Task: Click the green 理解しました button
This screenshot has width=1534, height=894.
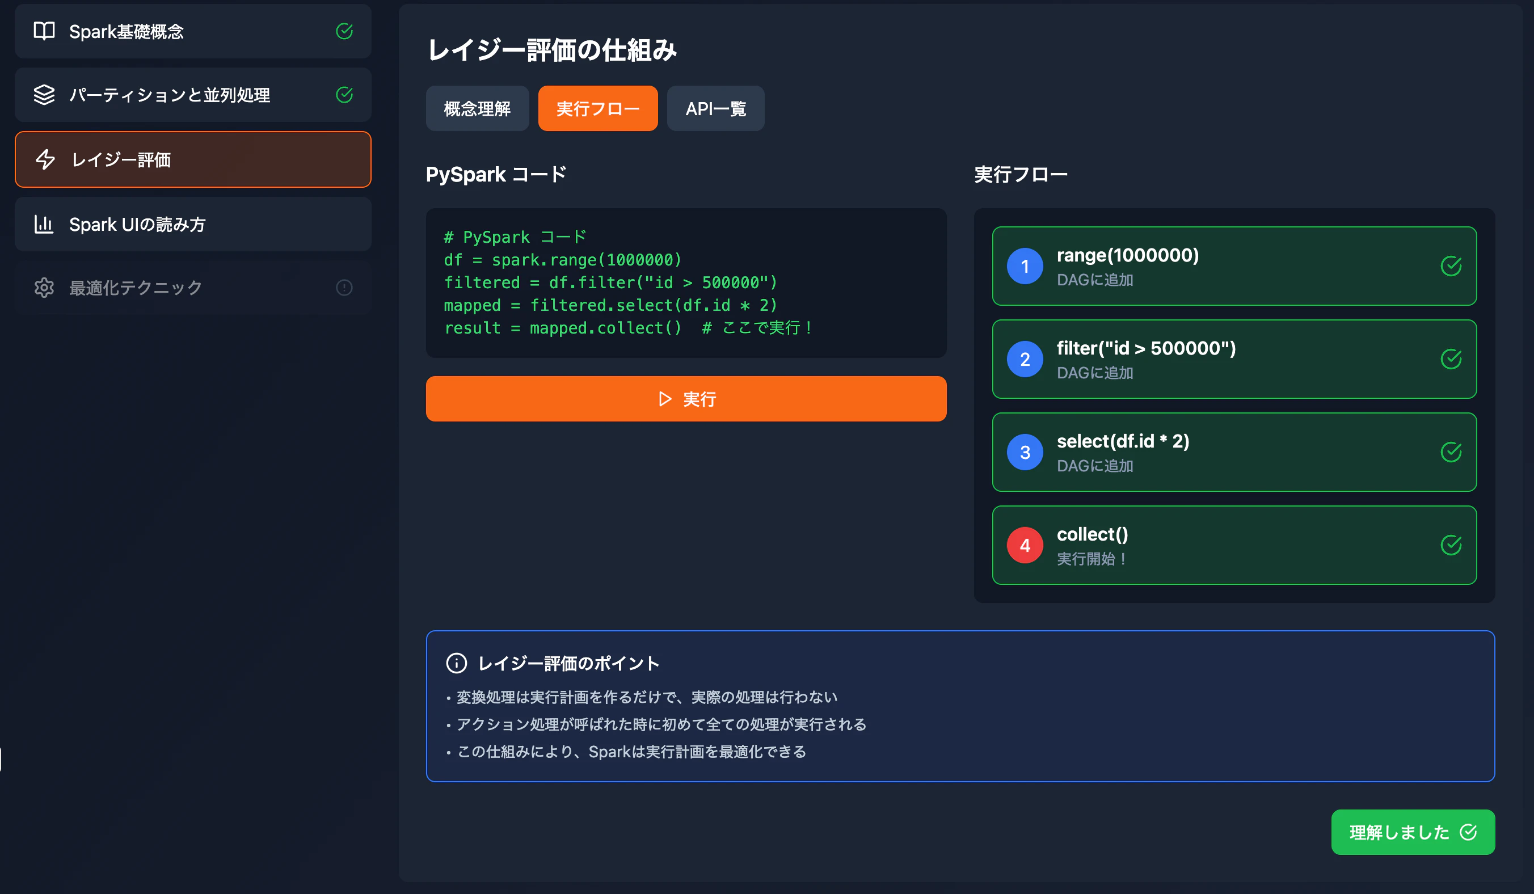Action: point(1412,832)
